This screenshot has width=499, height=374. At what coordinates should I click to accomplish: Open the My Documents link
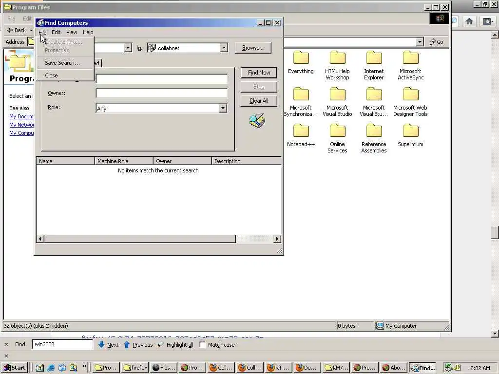click(x=21, y=116)
